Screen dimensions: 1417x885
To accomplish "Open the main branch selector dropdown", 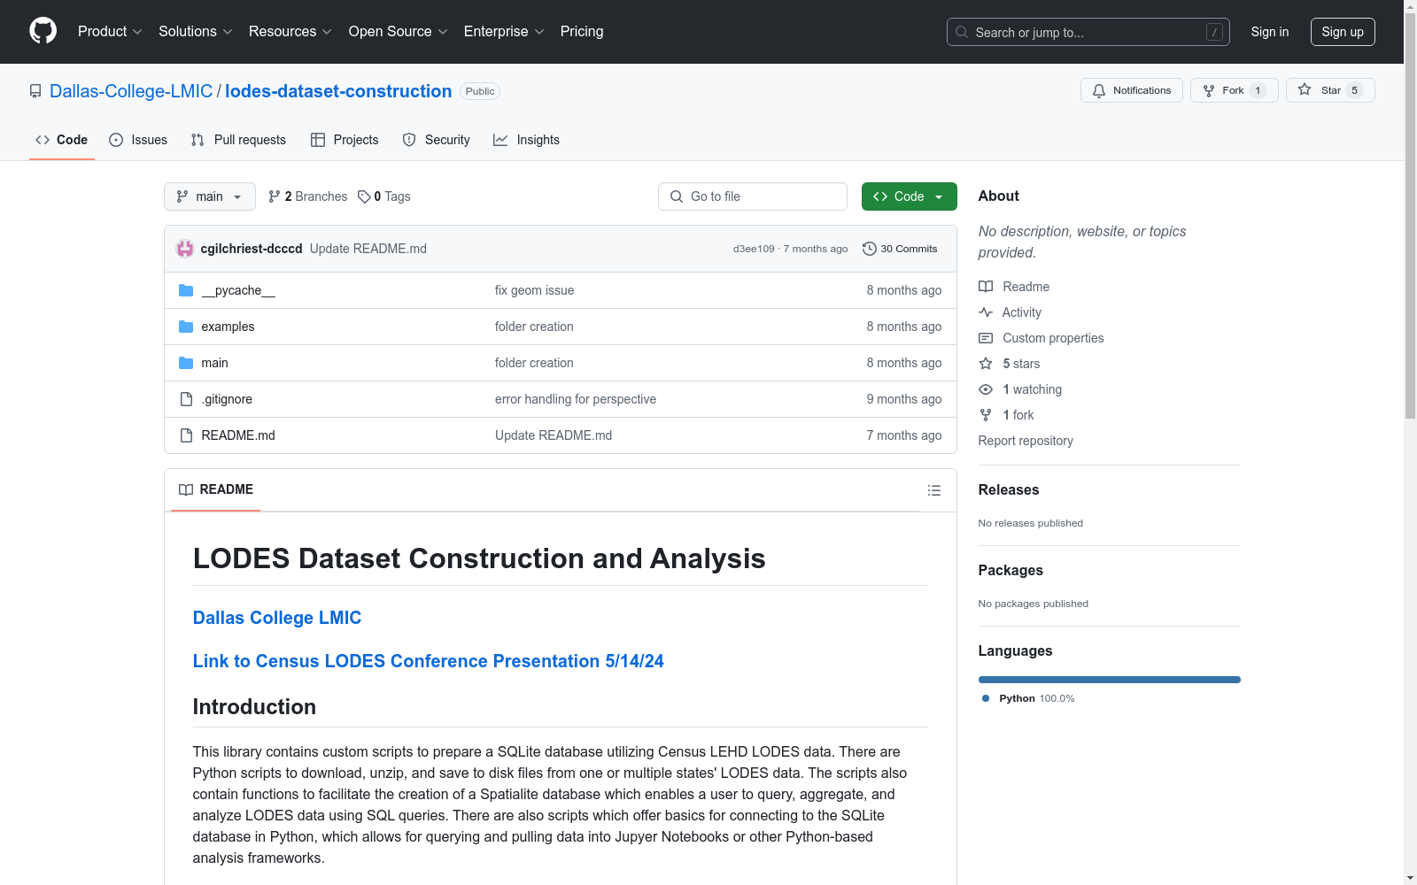I will tap(210, 196).
